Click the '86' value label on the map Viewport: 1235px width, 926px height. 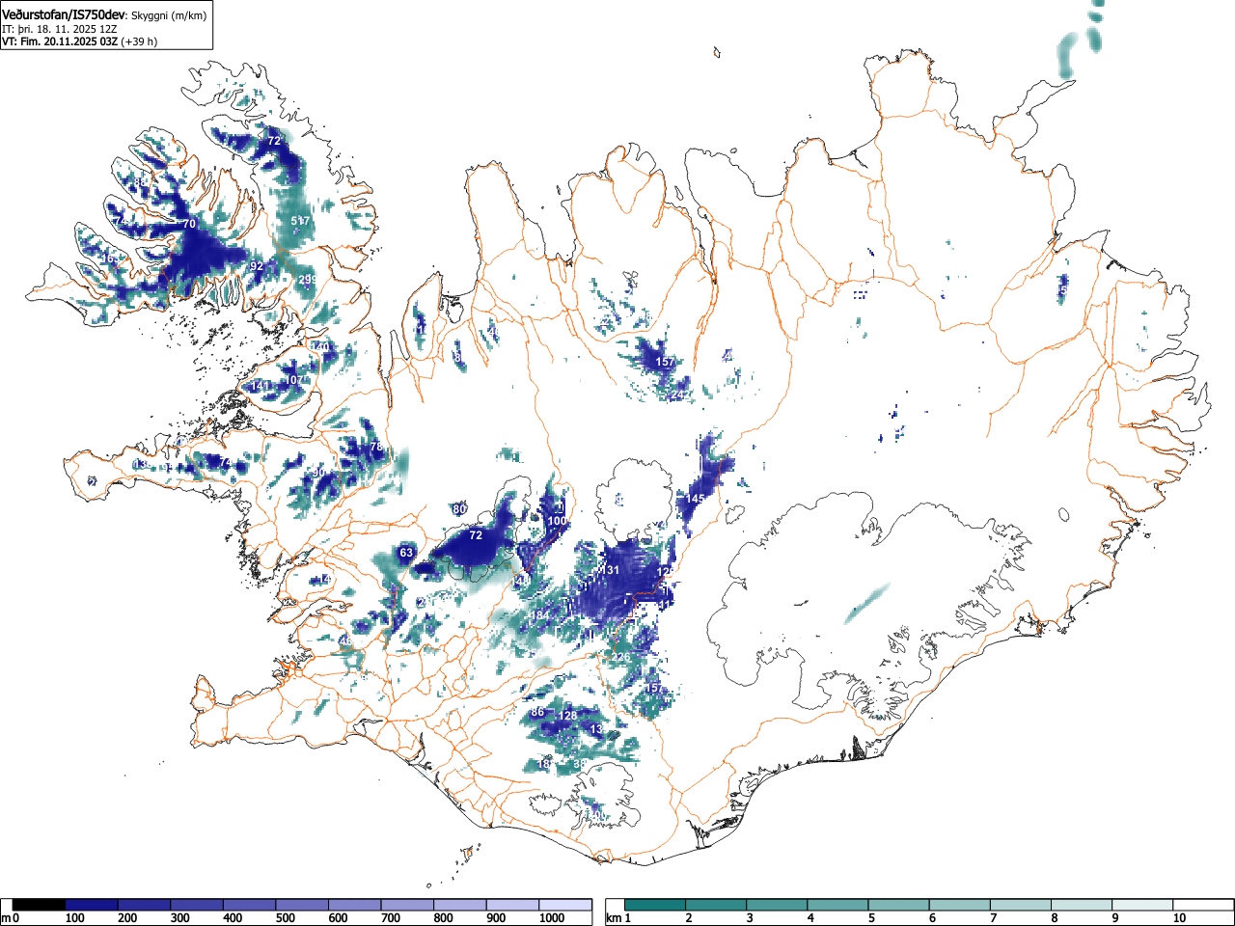click(x=538, y=713)
